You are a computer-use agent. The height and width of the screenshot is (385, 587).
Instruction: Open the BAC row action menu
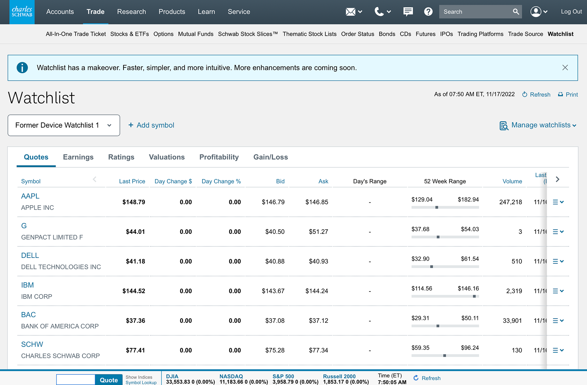(x=558, y=321)
